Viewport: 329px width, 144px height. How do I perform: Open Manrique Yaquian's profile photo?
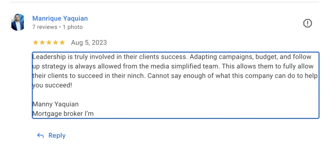(18, 22)
